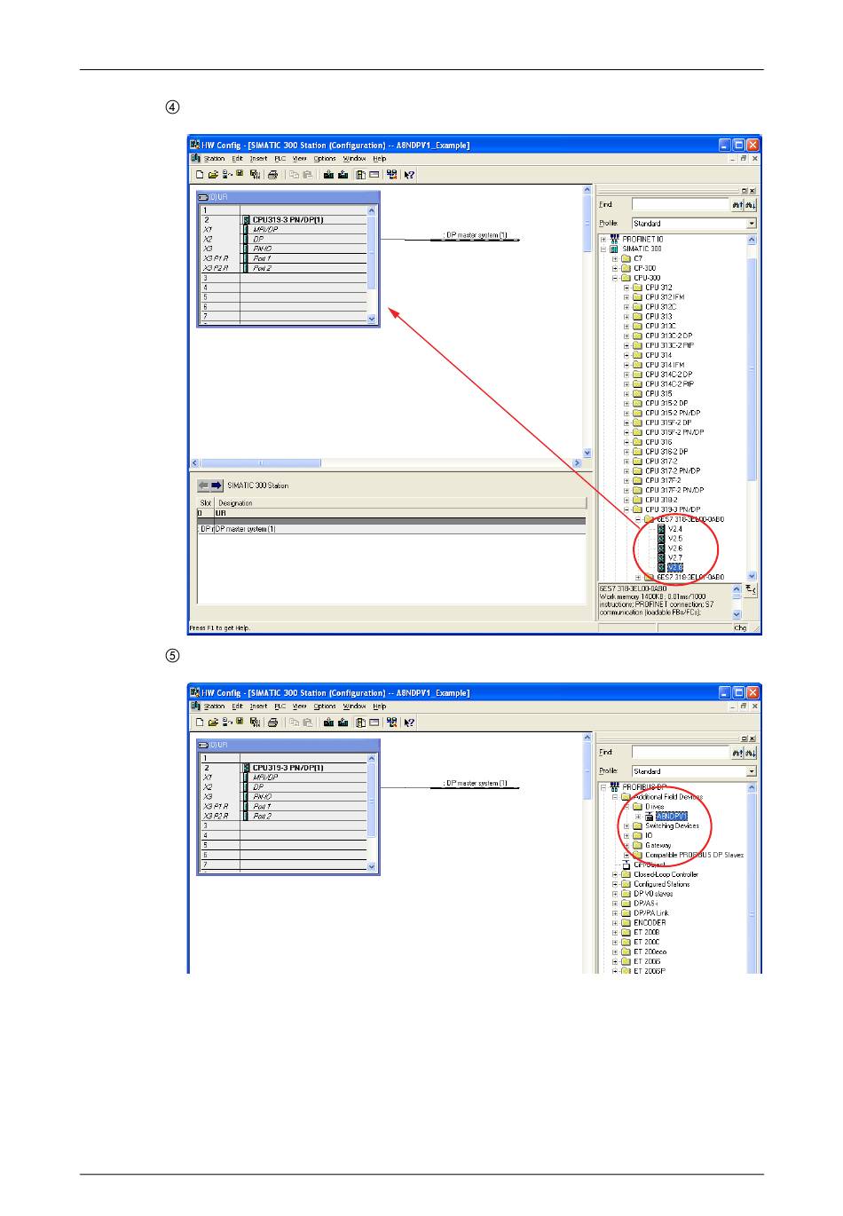Click Find input field in lower catalog

(x=680, y=753)
